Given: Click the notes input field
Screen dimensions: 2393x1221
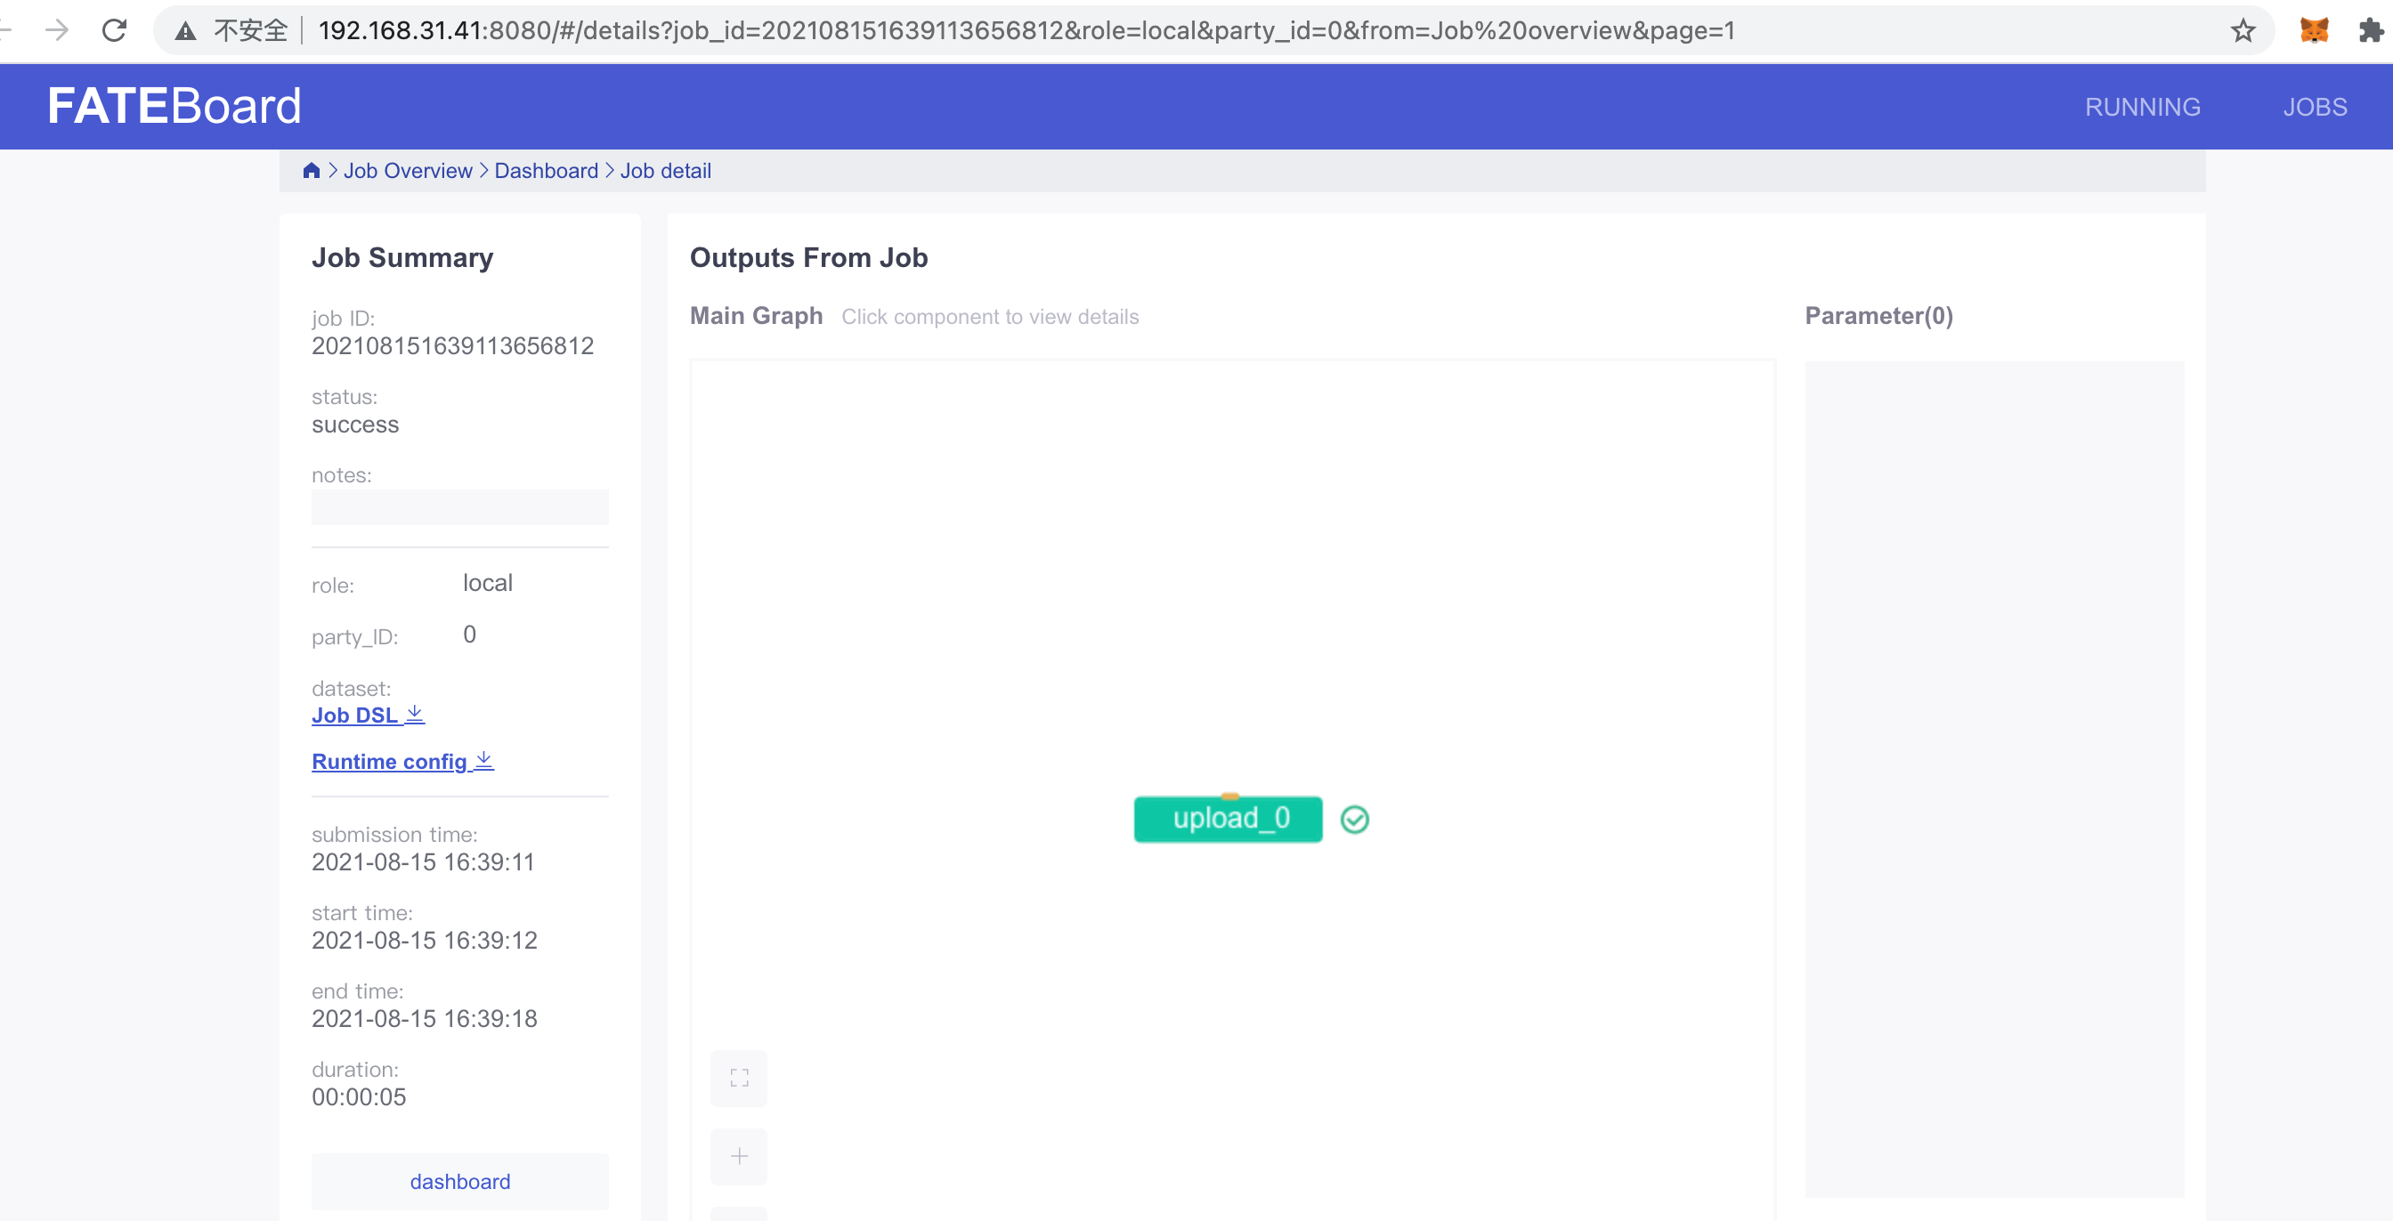Looking at the screenshot, I should point(460,507).
